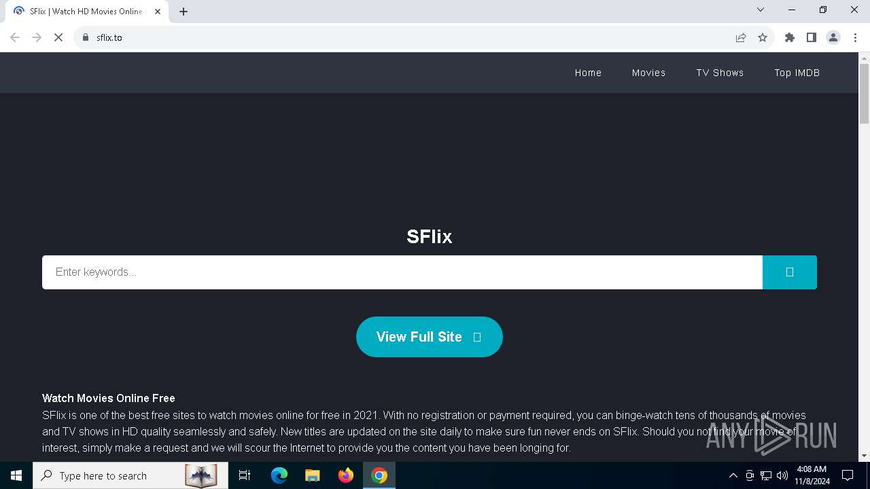870x489 pixels.
Task: Open the TV Shows menu item
Action: coord(720,73)
